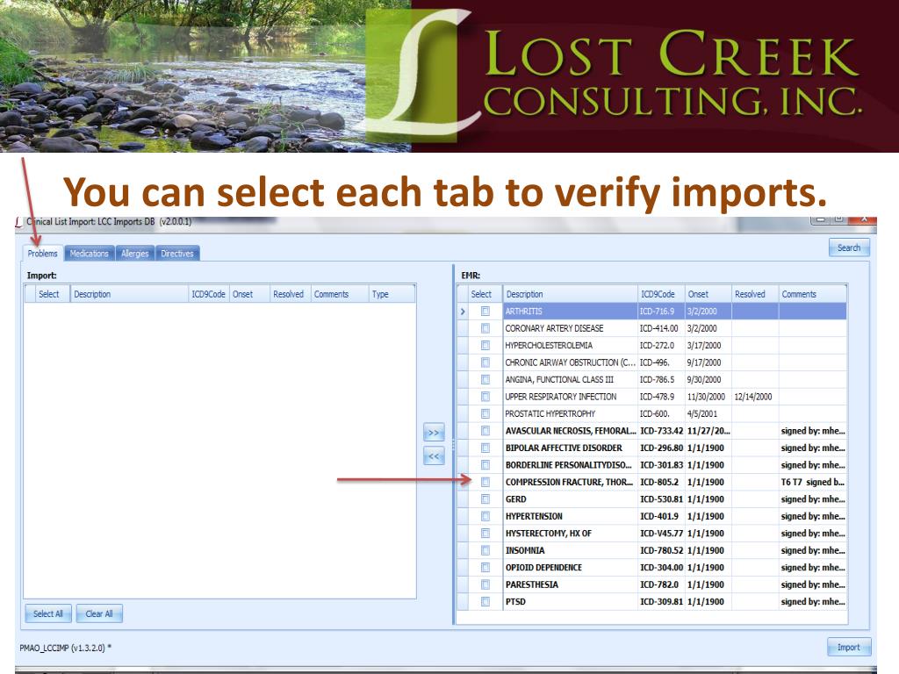Check the INSOMNIA row checkbox

pos(485,550)
